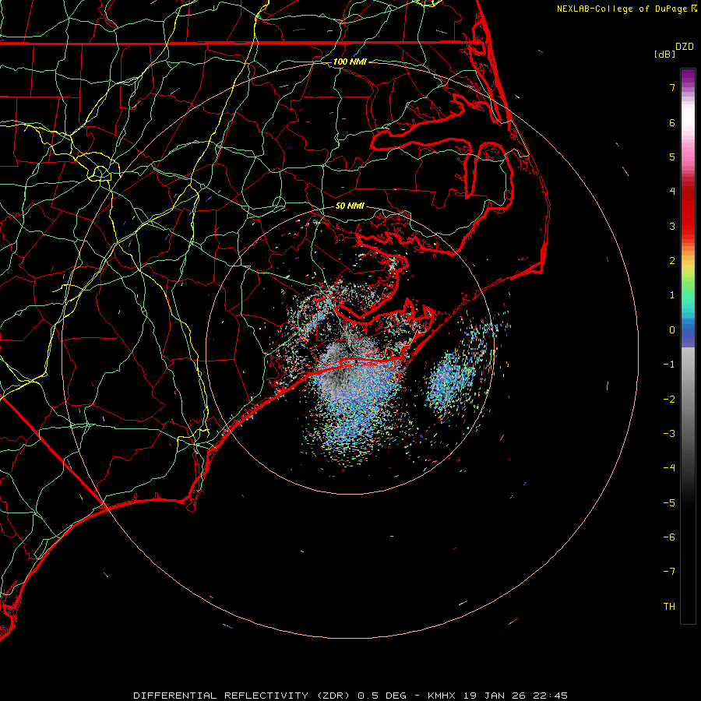Click legend value -2 on color scale
Viewport: 701px width, 701px height.
[x=669, y=400]
